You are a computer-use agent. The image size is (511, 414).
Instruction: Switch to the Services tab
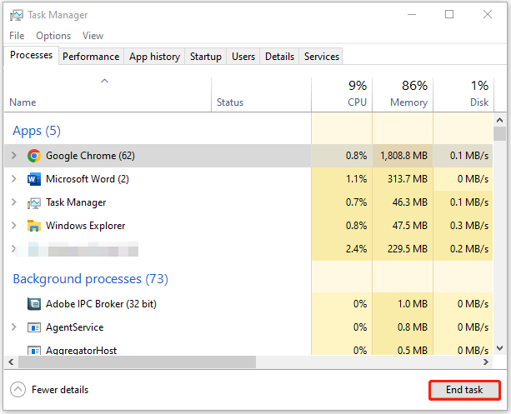[321, 57]
